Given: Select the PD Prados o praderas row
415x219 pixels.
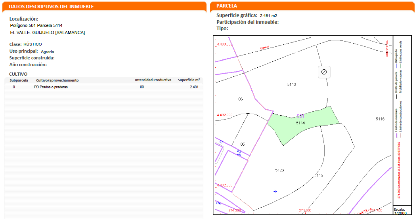Looking at the screenshot, I should coord(51,87).
